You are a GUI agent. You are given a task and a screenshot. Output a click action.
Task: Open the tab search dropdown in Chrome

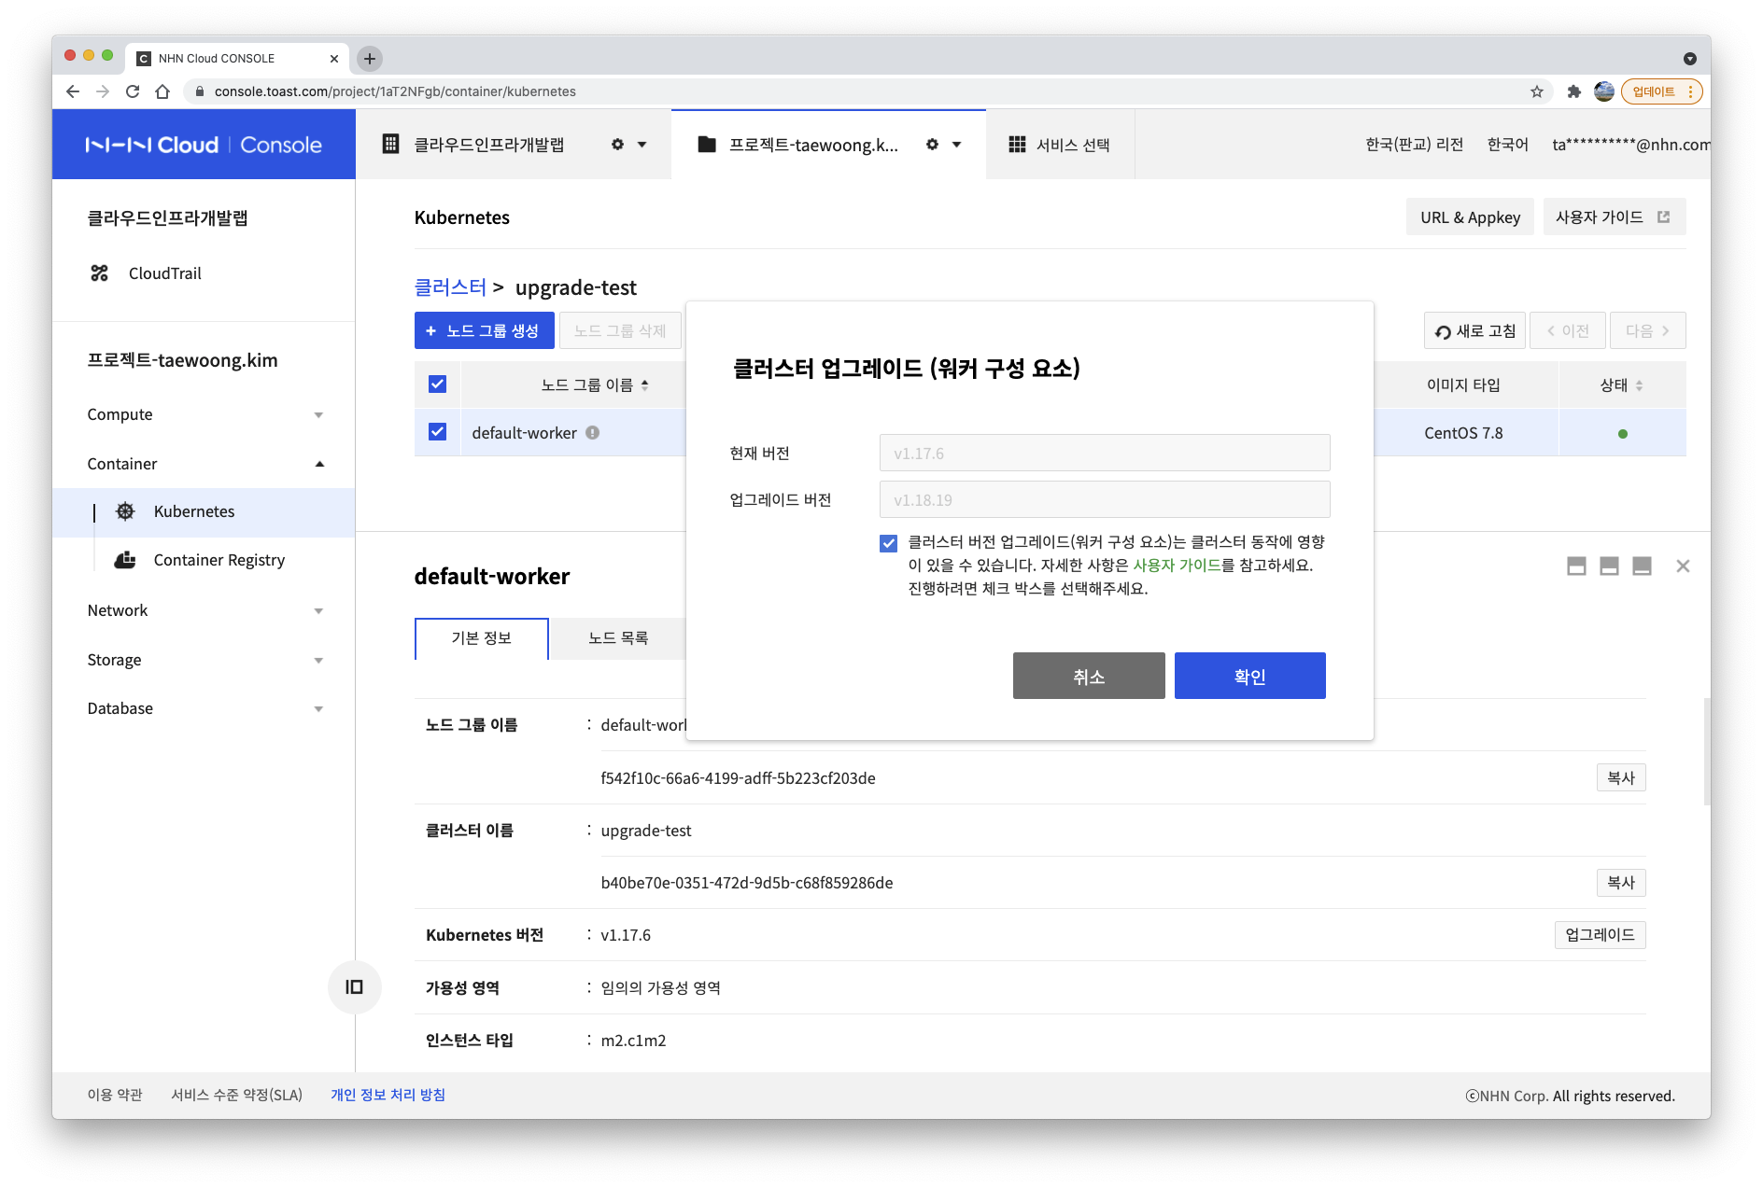coord(1690,59)
